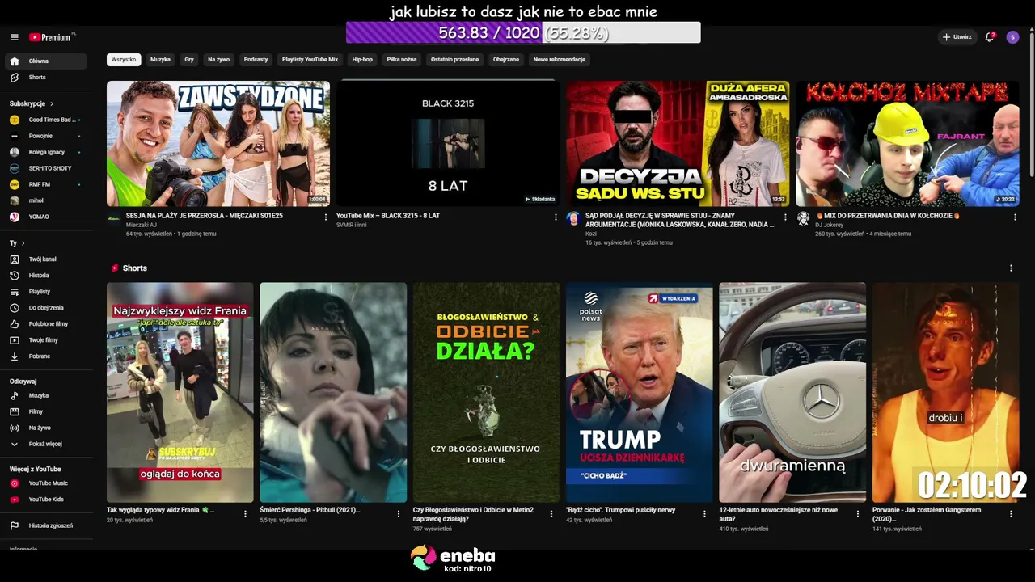The height and width of the screenshot is (582, 1035).
Task: Open the SESJA NA PLAŻY JE PRZEROSŁA title
Action: [205, 216]
